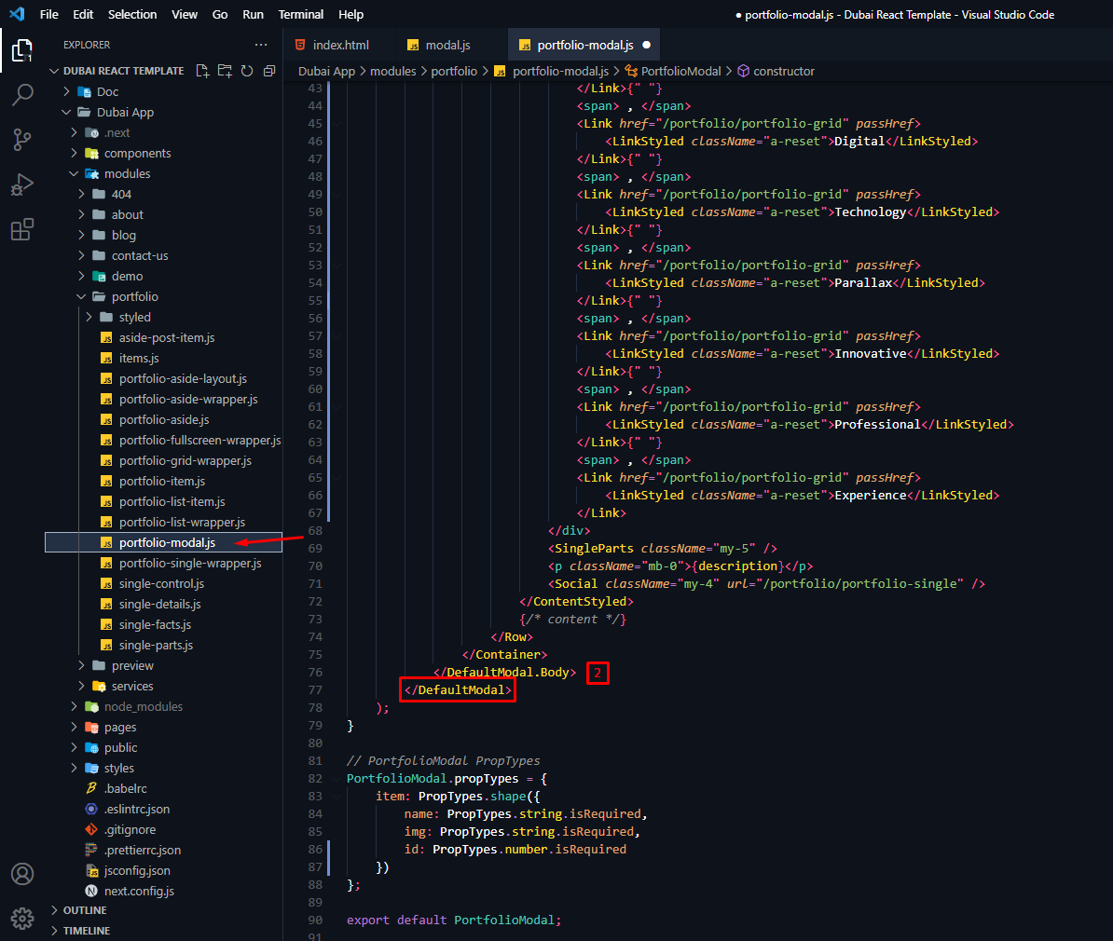Viewport: 1113px width, 941px height.
Task: Click the New Folder icon in Explorer
Action: click(x=225, y=71)
